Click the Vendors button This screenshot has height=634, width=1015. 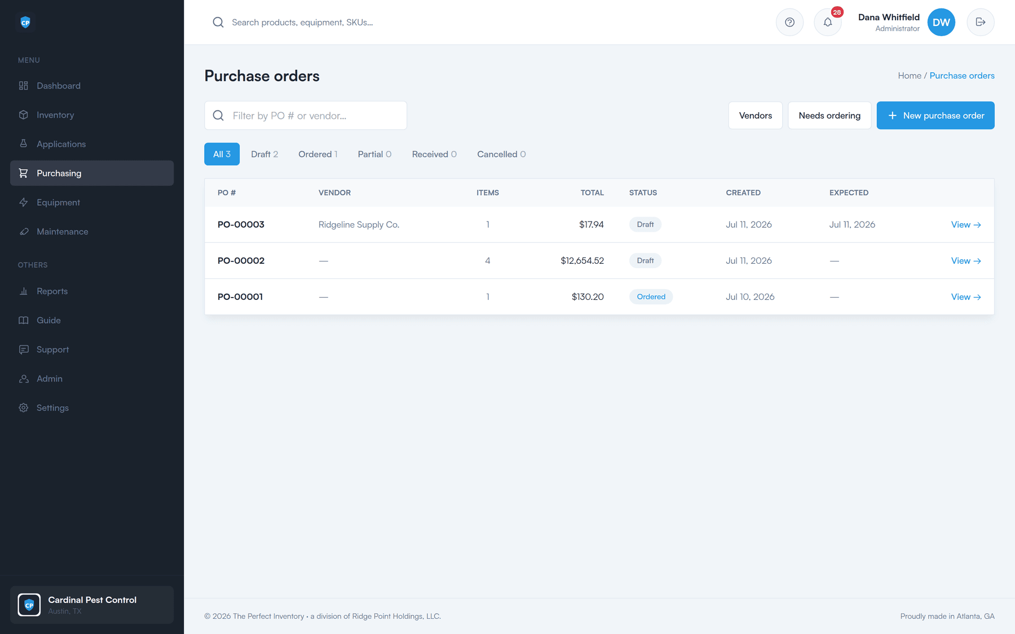pos(756,116)
